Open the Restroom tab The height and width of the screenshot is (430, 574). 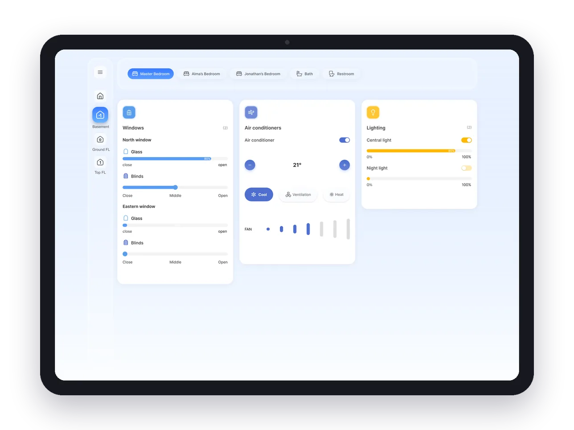coord(341,74)
